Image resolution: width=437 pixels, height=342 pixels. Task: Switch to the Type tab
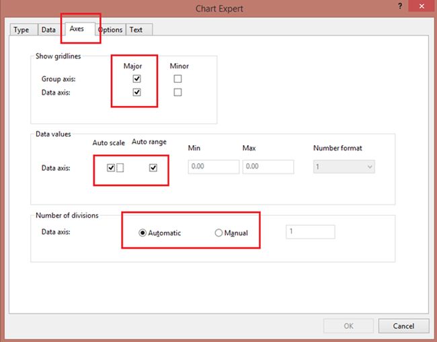[24, 30]
